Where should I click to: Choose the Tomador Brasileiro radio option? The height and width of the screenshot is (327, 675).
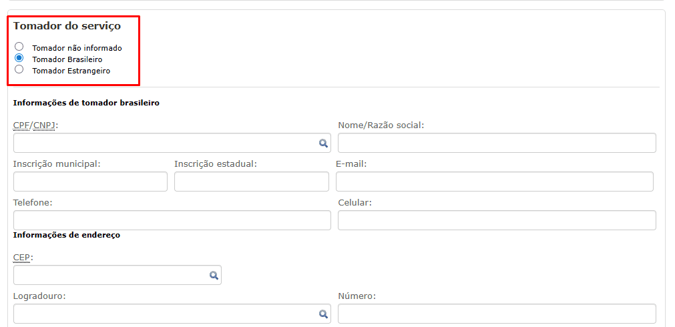click(19, 58)
